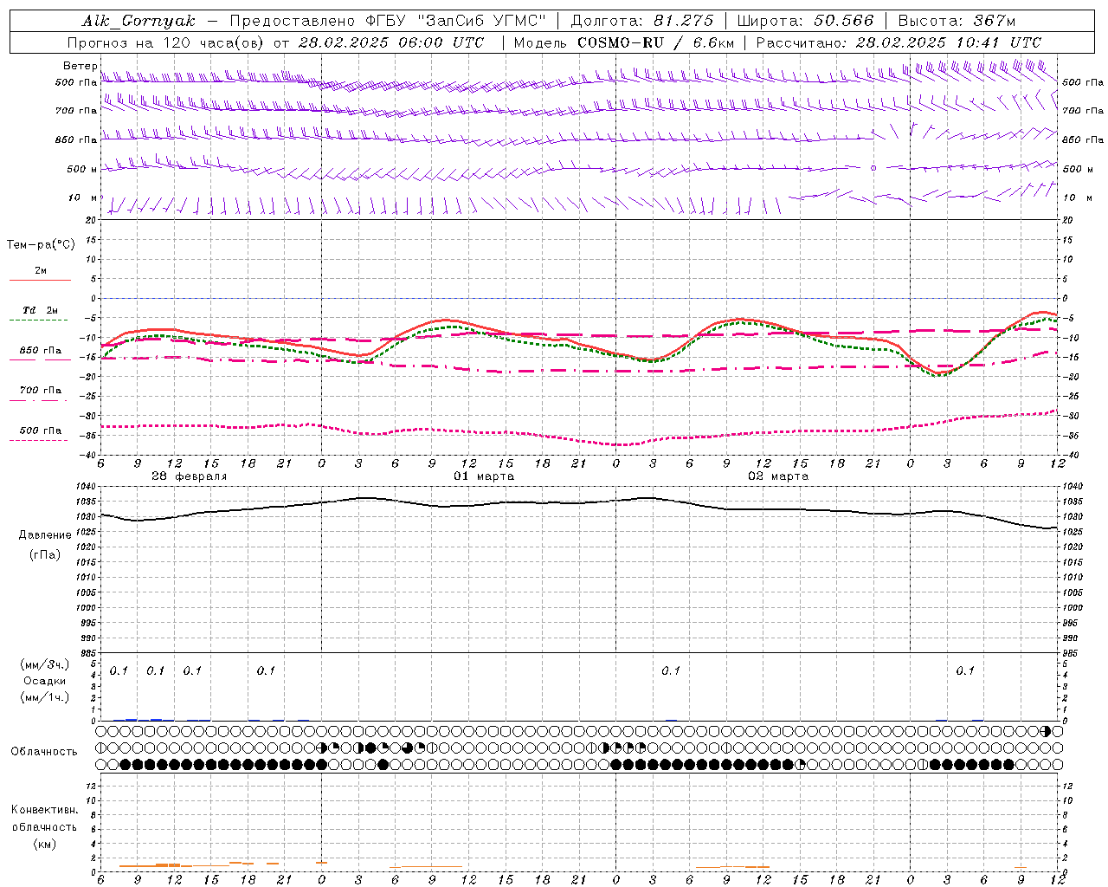Click the Ветер panel label

tap(80, 66)
